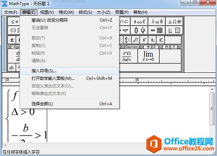This screenshot has height=156, width=217.
Task: Insert the pi symbol
Action: point(12,40)
